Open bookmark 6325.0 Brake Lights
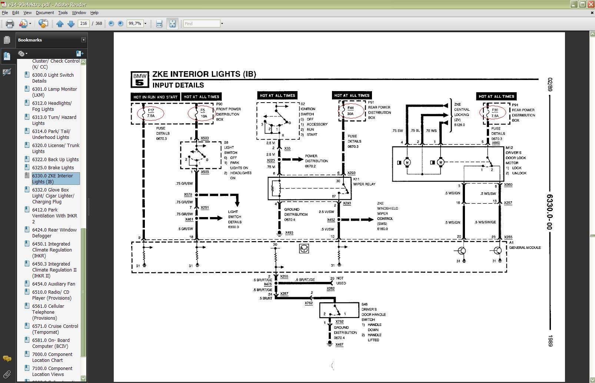This screenshot has height=383, width=595. coord(53,167)
